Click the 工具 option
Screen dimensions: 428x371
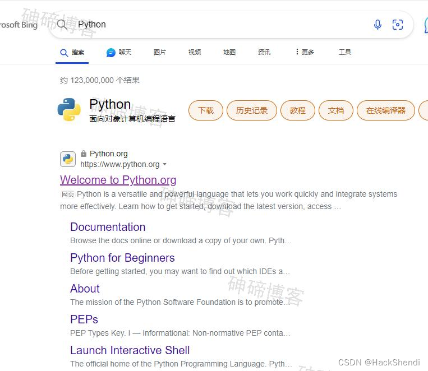(x=345, y=52)
